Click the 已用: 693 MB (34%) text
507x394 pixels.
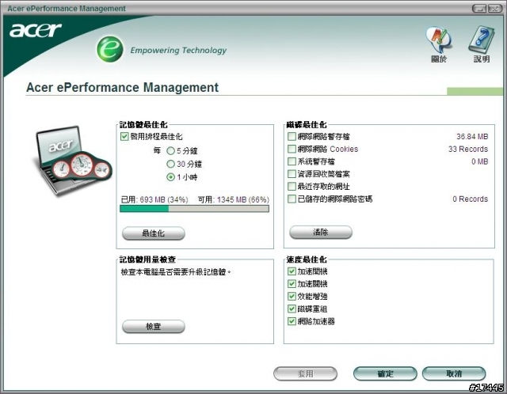[154, 199]
